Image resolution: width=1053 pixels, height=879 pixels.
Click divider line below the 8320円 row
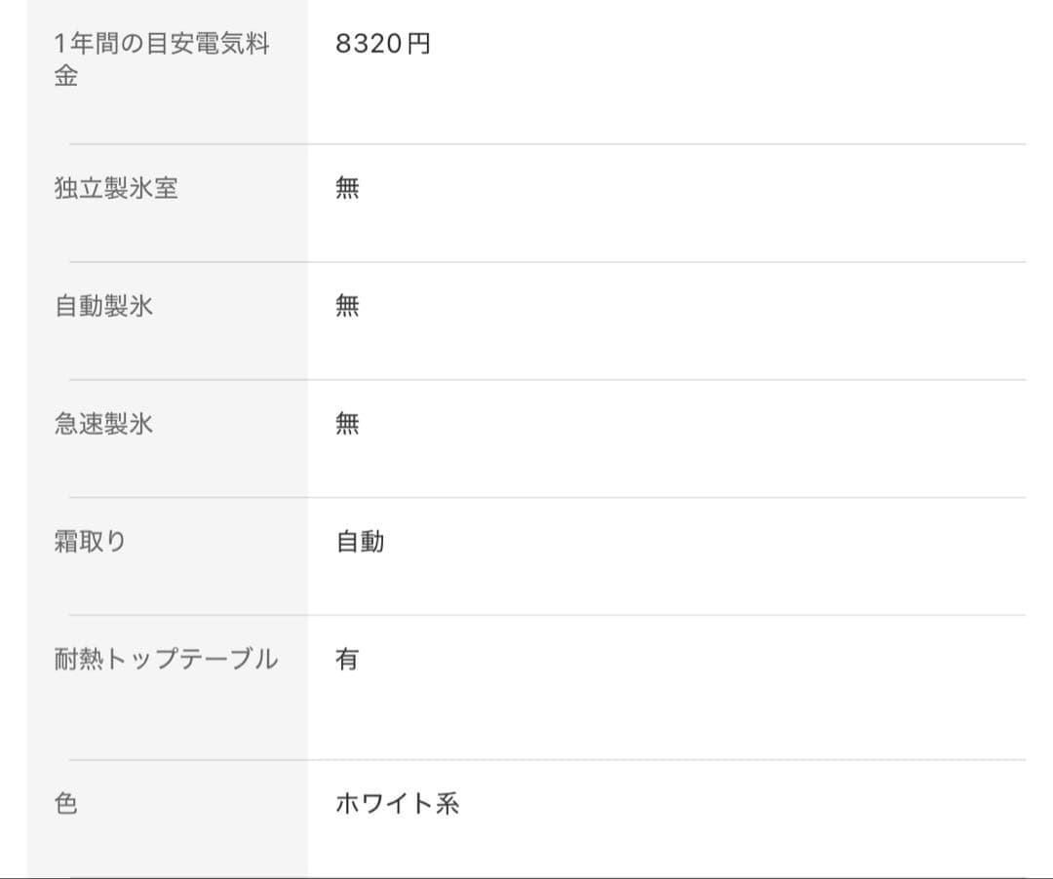546,144
